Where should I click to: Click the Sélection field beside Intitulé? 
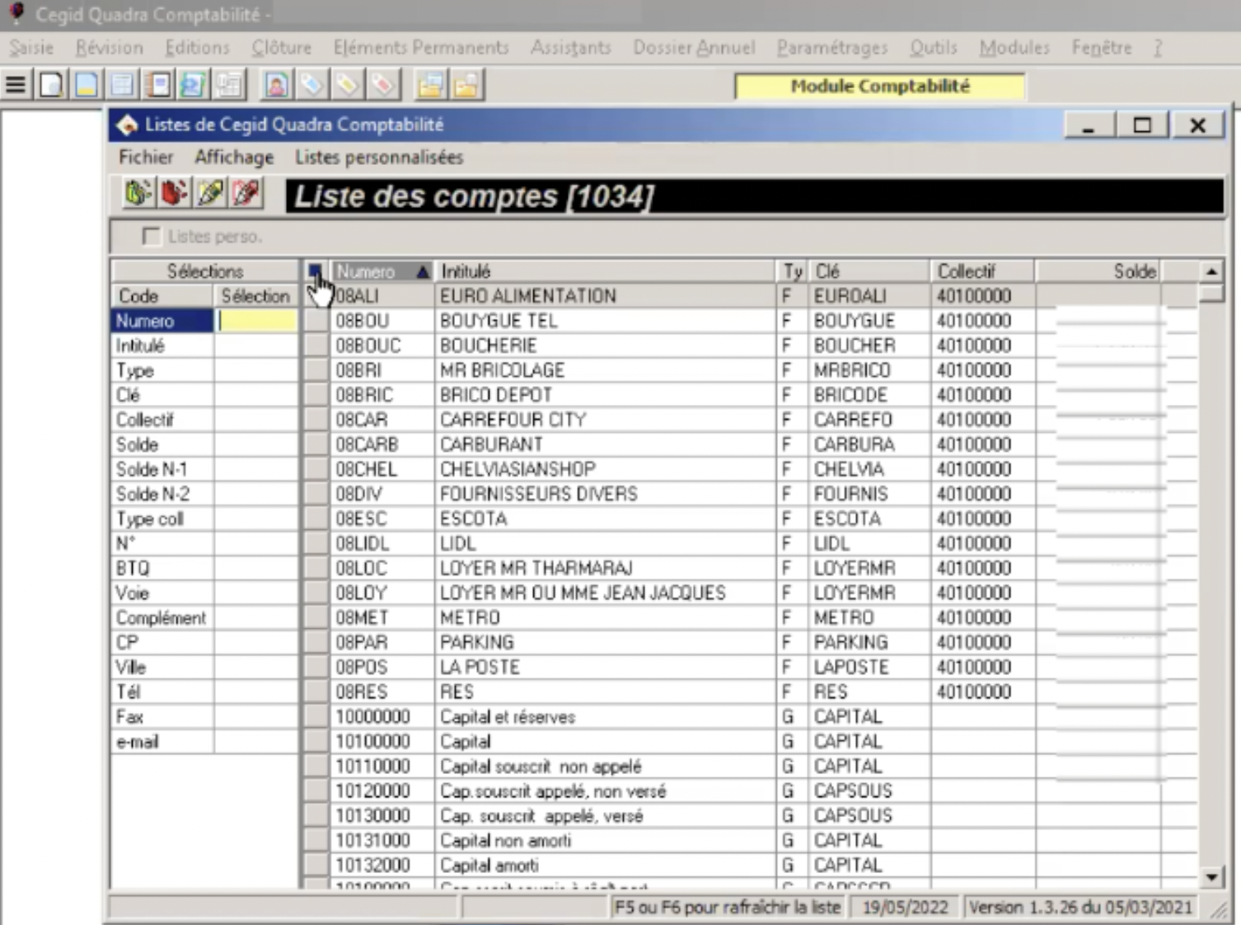(256, 345)
